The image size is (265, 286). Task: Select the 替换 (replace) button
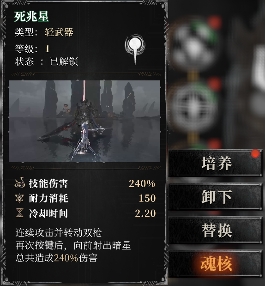216,231
